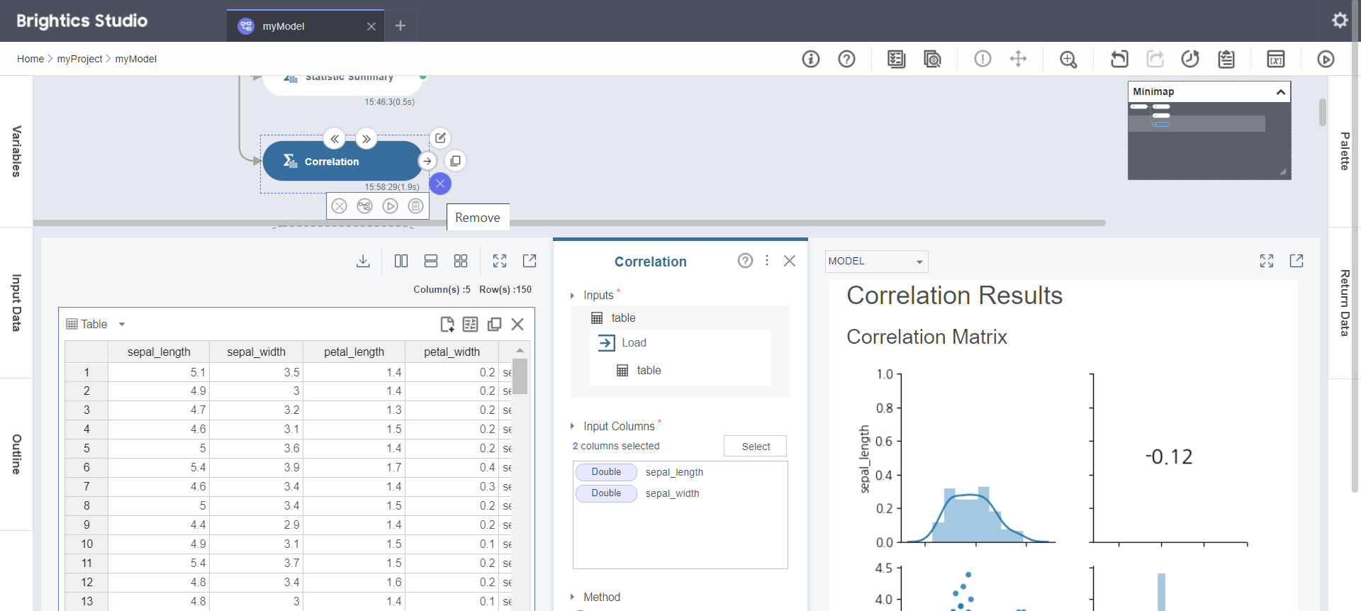Screen dimensions: 1361x611
Task: Open the history clock icon
Action: [x=1190, y=59]
